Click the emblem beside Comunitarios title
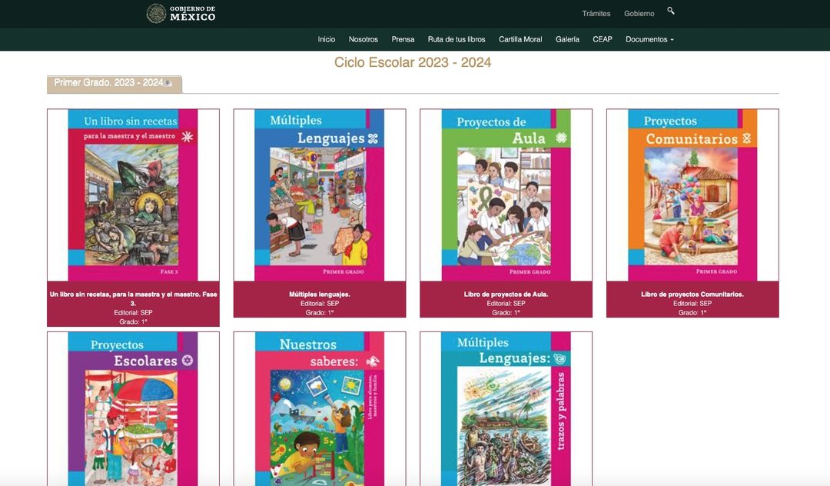The height and width of the screenshot is (486, 830). [x=746, y=138]
